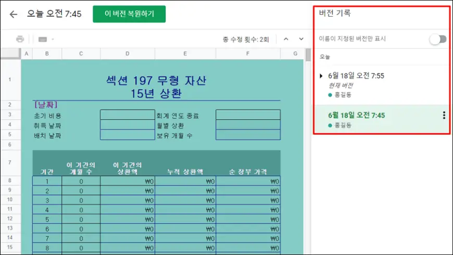This screenshot has height=255, width=453.
Task: Click the back arrow to exit version history
Action: 14,14
